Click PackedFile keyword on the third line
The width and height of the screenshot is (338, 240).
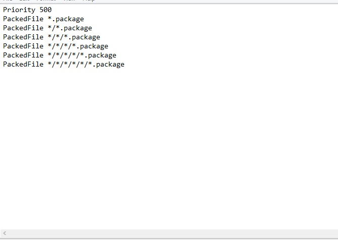23,28
